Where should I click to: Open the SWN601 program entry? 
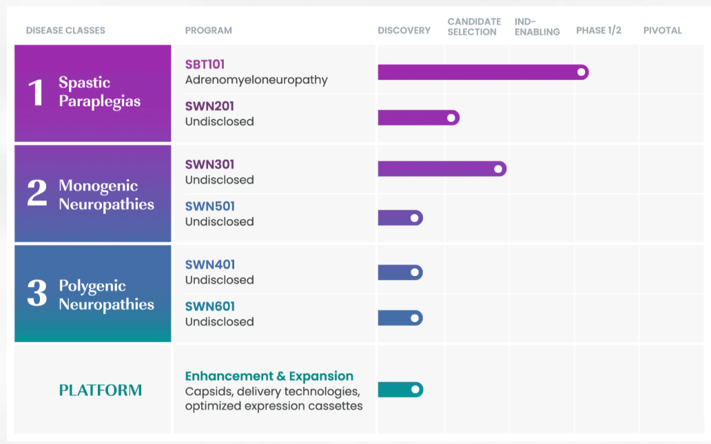point(210,306)
